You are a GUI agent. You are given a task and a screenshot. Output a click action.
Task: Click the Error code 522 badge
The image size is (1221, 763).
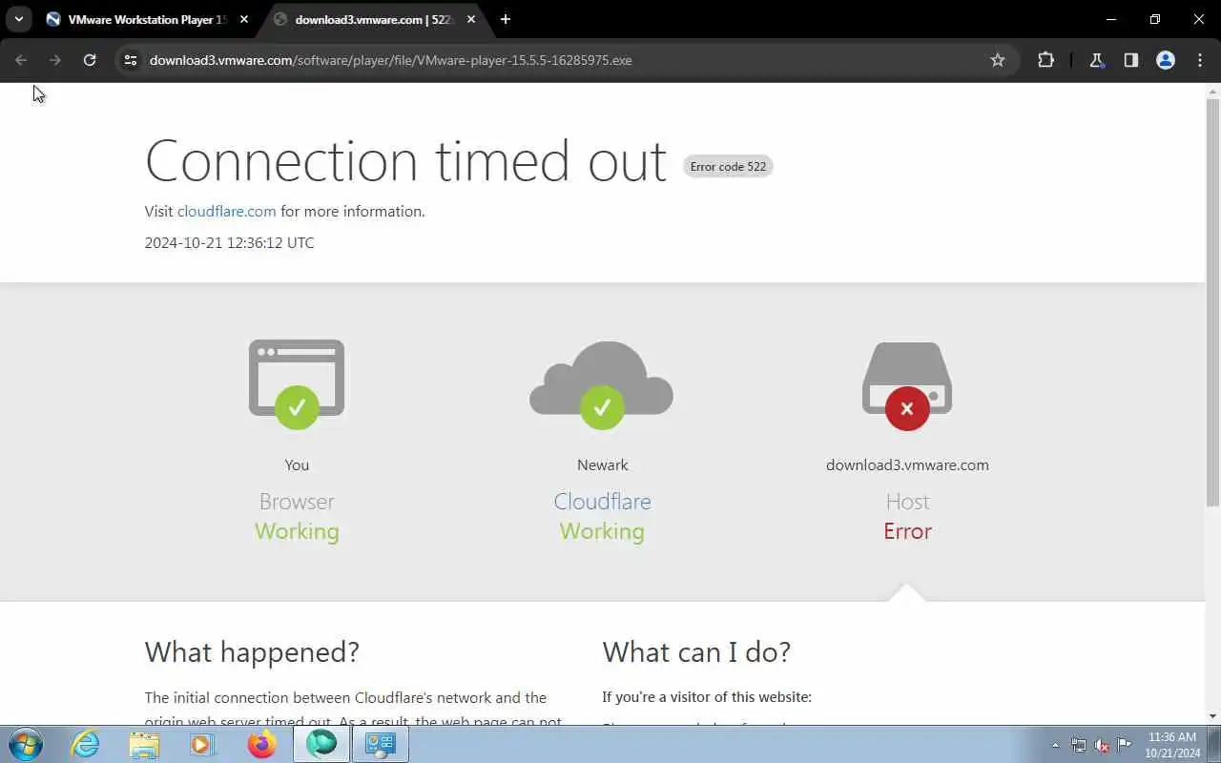coord(728,167)
